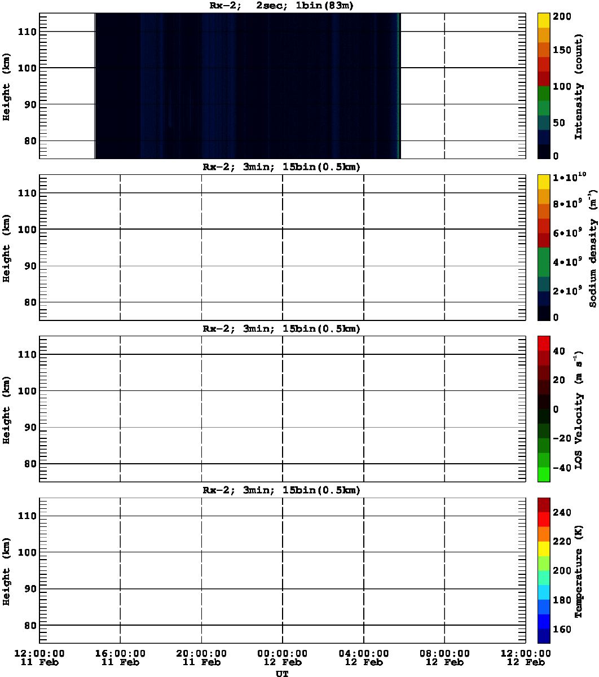Click the 180 value on Temperature colorbar

[562, 600]
